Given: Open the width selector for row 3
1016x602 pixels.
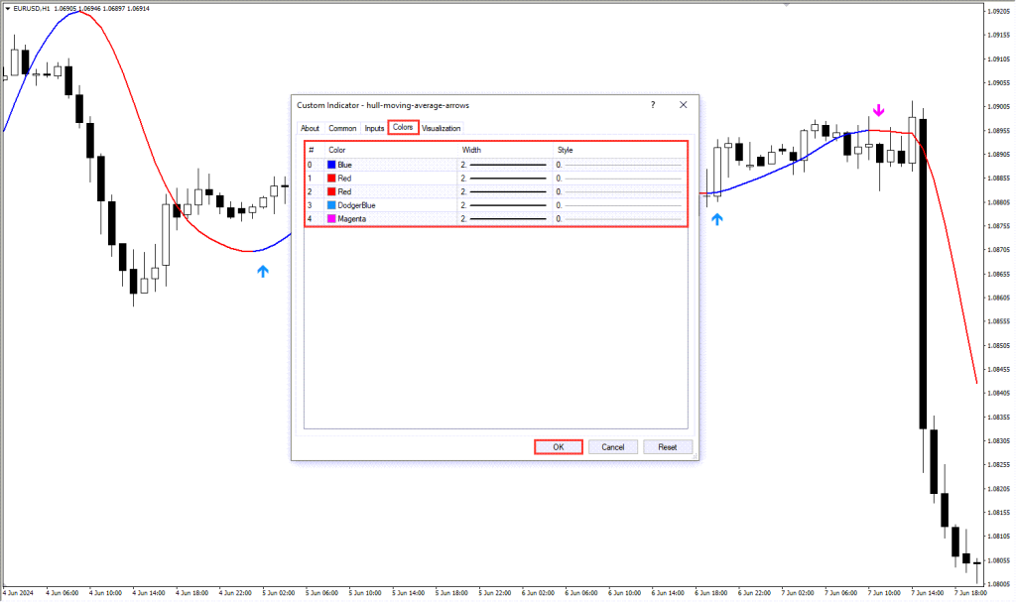Looking at the screenshot, I should (504, 205).
